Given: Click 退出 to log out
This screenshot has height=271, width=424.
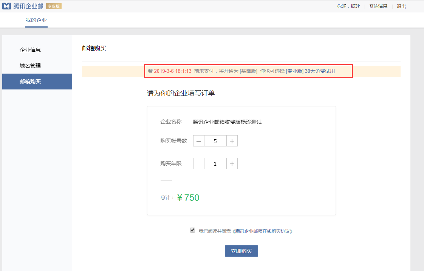Looking at the screenshot, I should click(x=401, y=6).
